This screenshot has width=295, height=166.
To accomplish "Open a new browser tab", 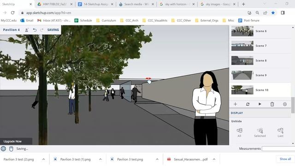I will click(243, 4).
